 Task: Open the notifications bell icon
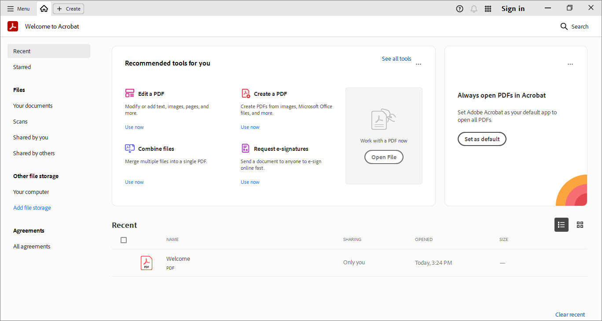tap(474, 8)
